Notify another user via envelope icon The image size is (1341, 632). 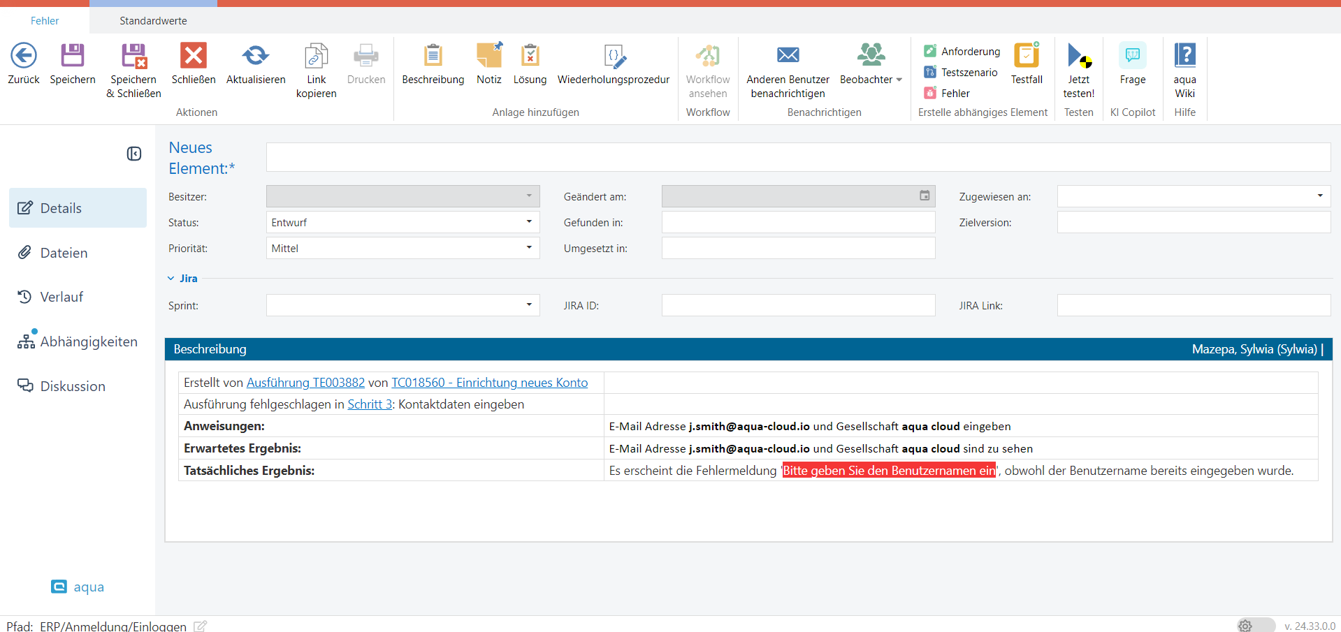point(788,55)
